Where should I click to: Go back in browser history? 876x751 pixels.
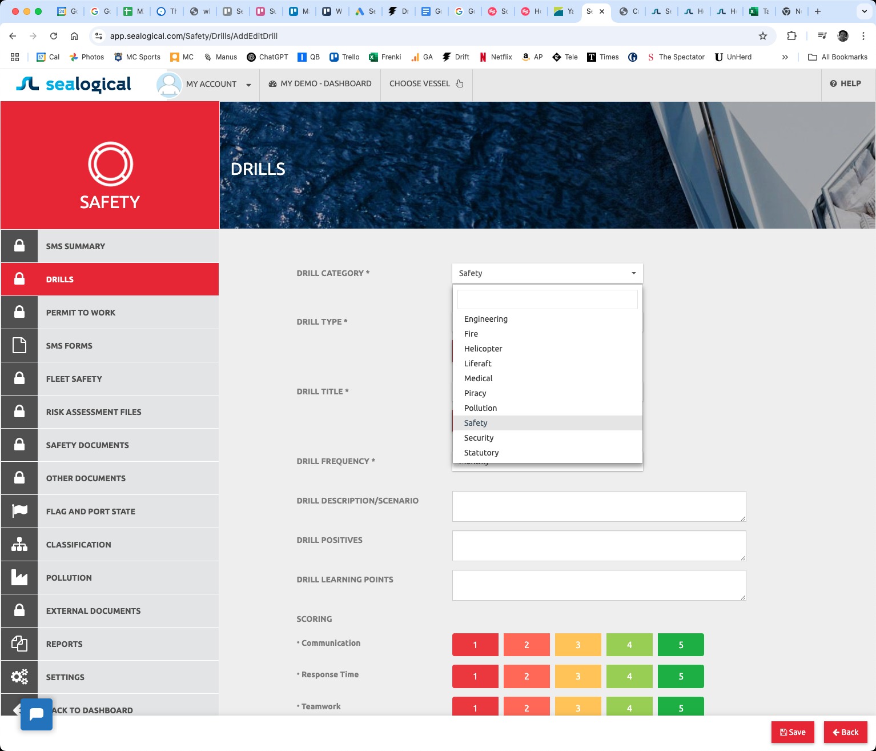[x=13, y=36]
